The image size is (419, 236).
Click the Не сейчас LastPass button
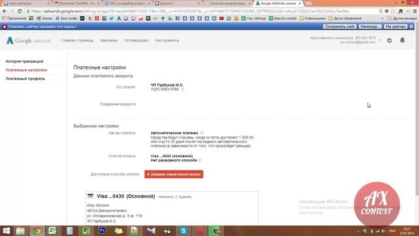[x=395, y=26]
